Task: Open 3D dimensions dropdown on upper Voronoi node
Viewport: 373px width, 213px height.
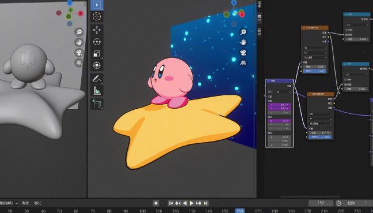Action: coord(315,48)
